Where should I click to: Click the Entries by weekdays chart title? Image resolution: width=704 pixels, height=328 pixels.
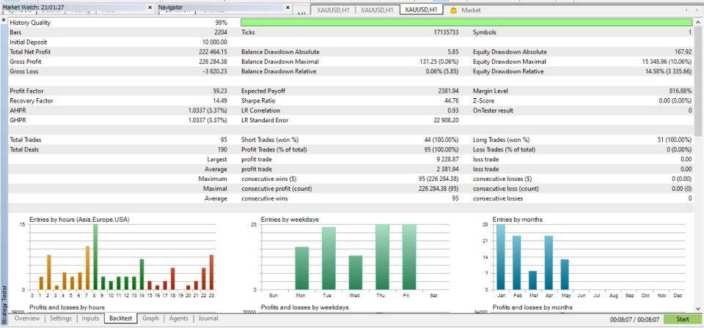point(290,220)
